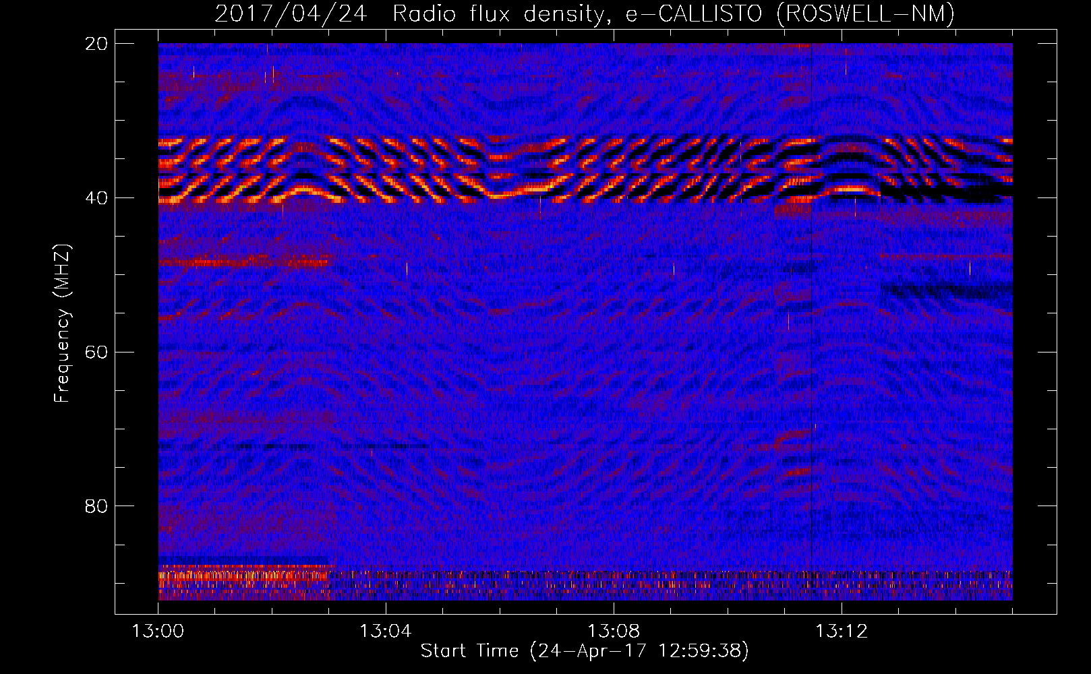Click the 40 frequency tick label
This screenshot has height=674, width=1091.
[97, 197]
